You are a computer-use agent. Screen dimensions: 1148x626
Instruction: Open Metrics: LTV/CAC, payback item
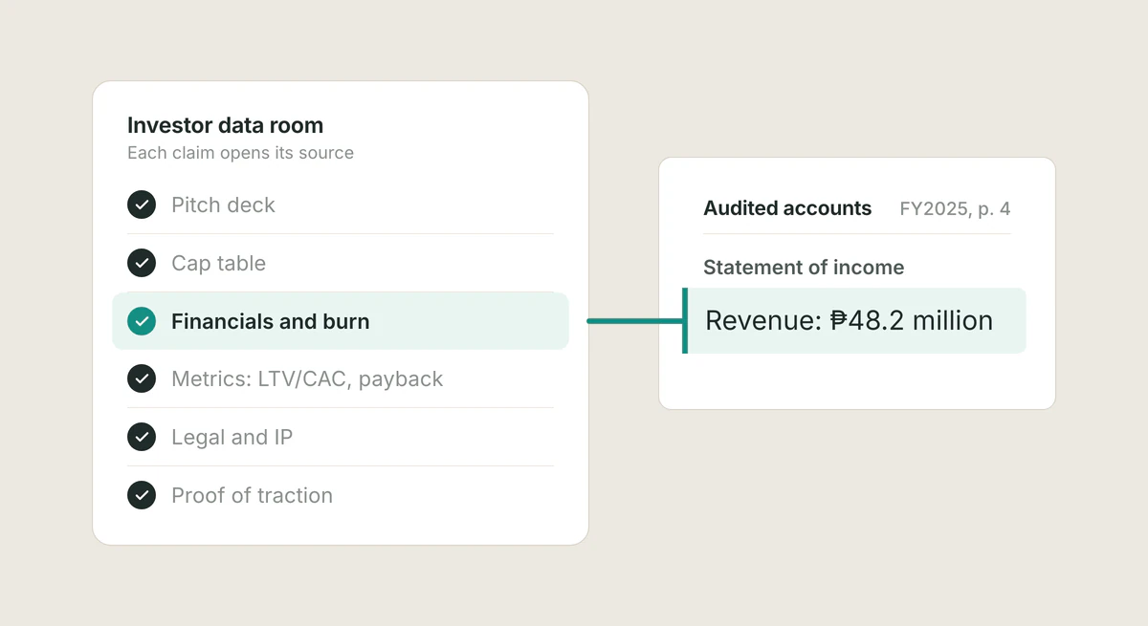click(341, 379)
